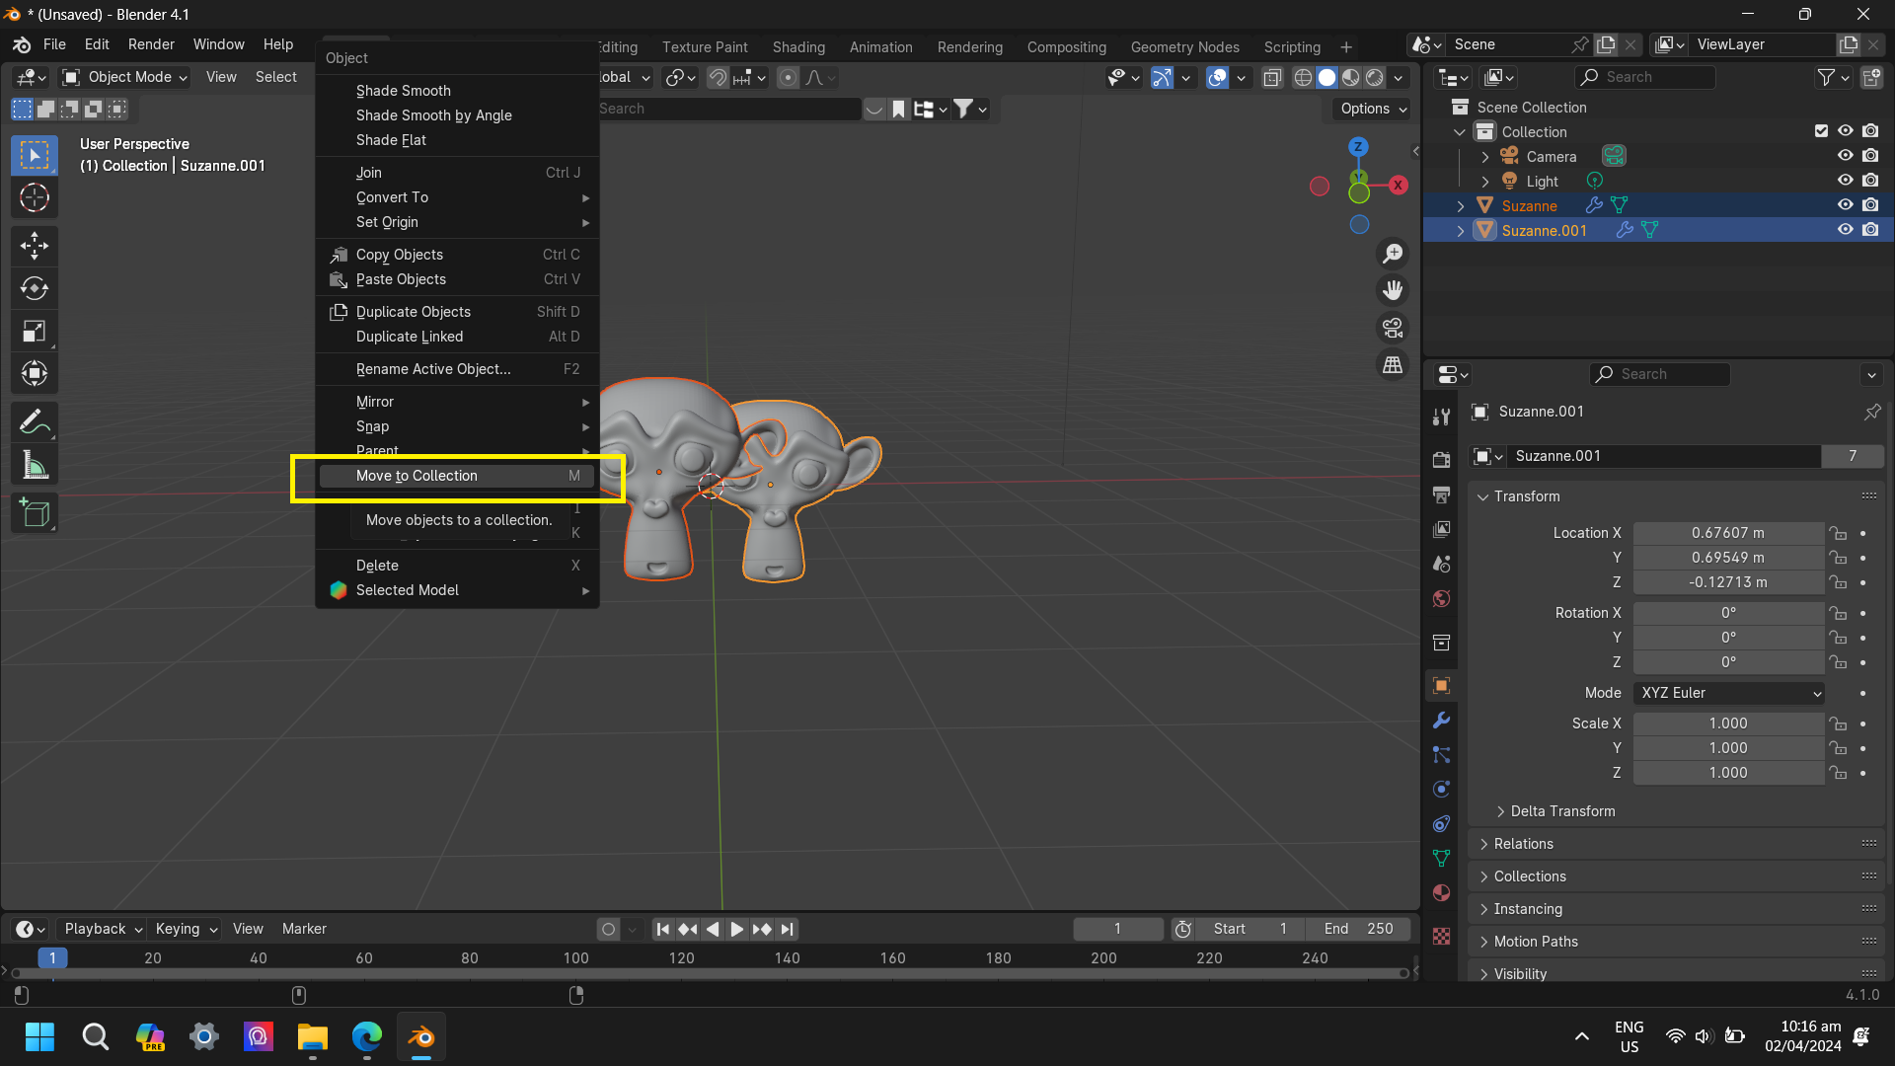Image resolution: width=1895 pixels, height=1066 pixels.
Task: Open World properties tab icon
Action: click(1442, 599)
